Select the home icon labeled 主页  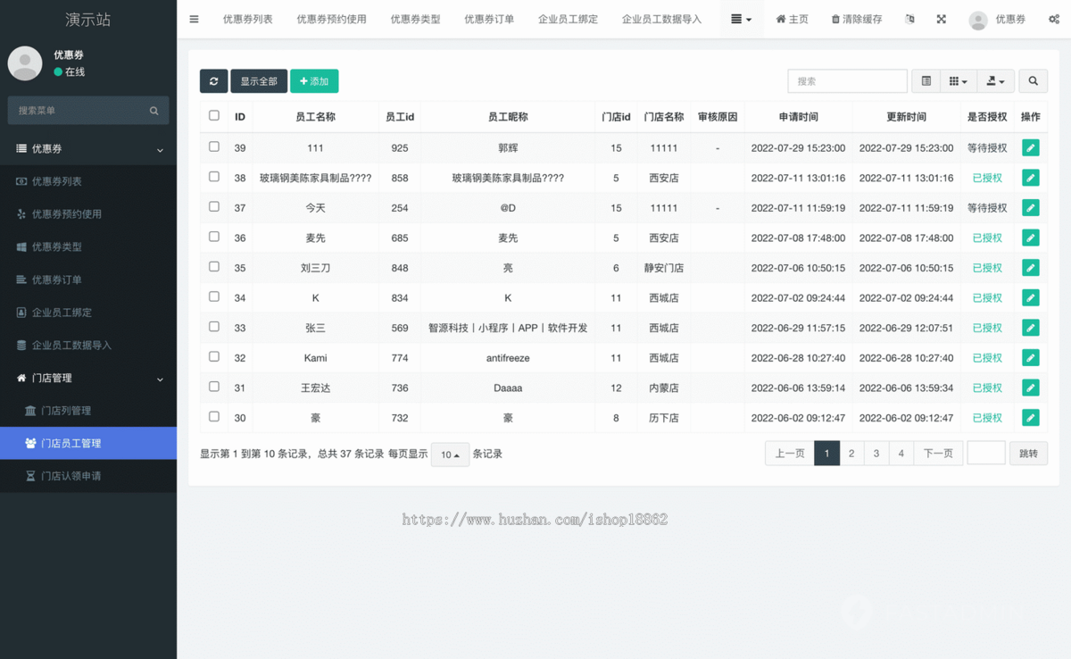pos(791,18)
